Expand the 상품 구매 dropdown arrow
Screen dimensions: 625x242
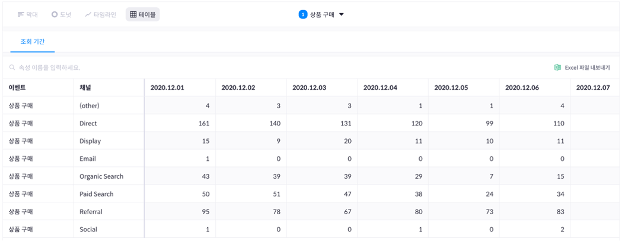[x=342, y=15]
